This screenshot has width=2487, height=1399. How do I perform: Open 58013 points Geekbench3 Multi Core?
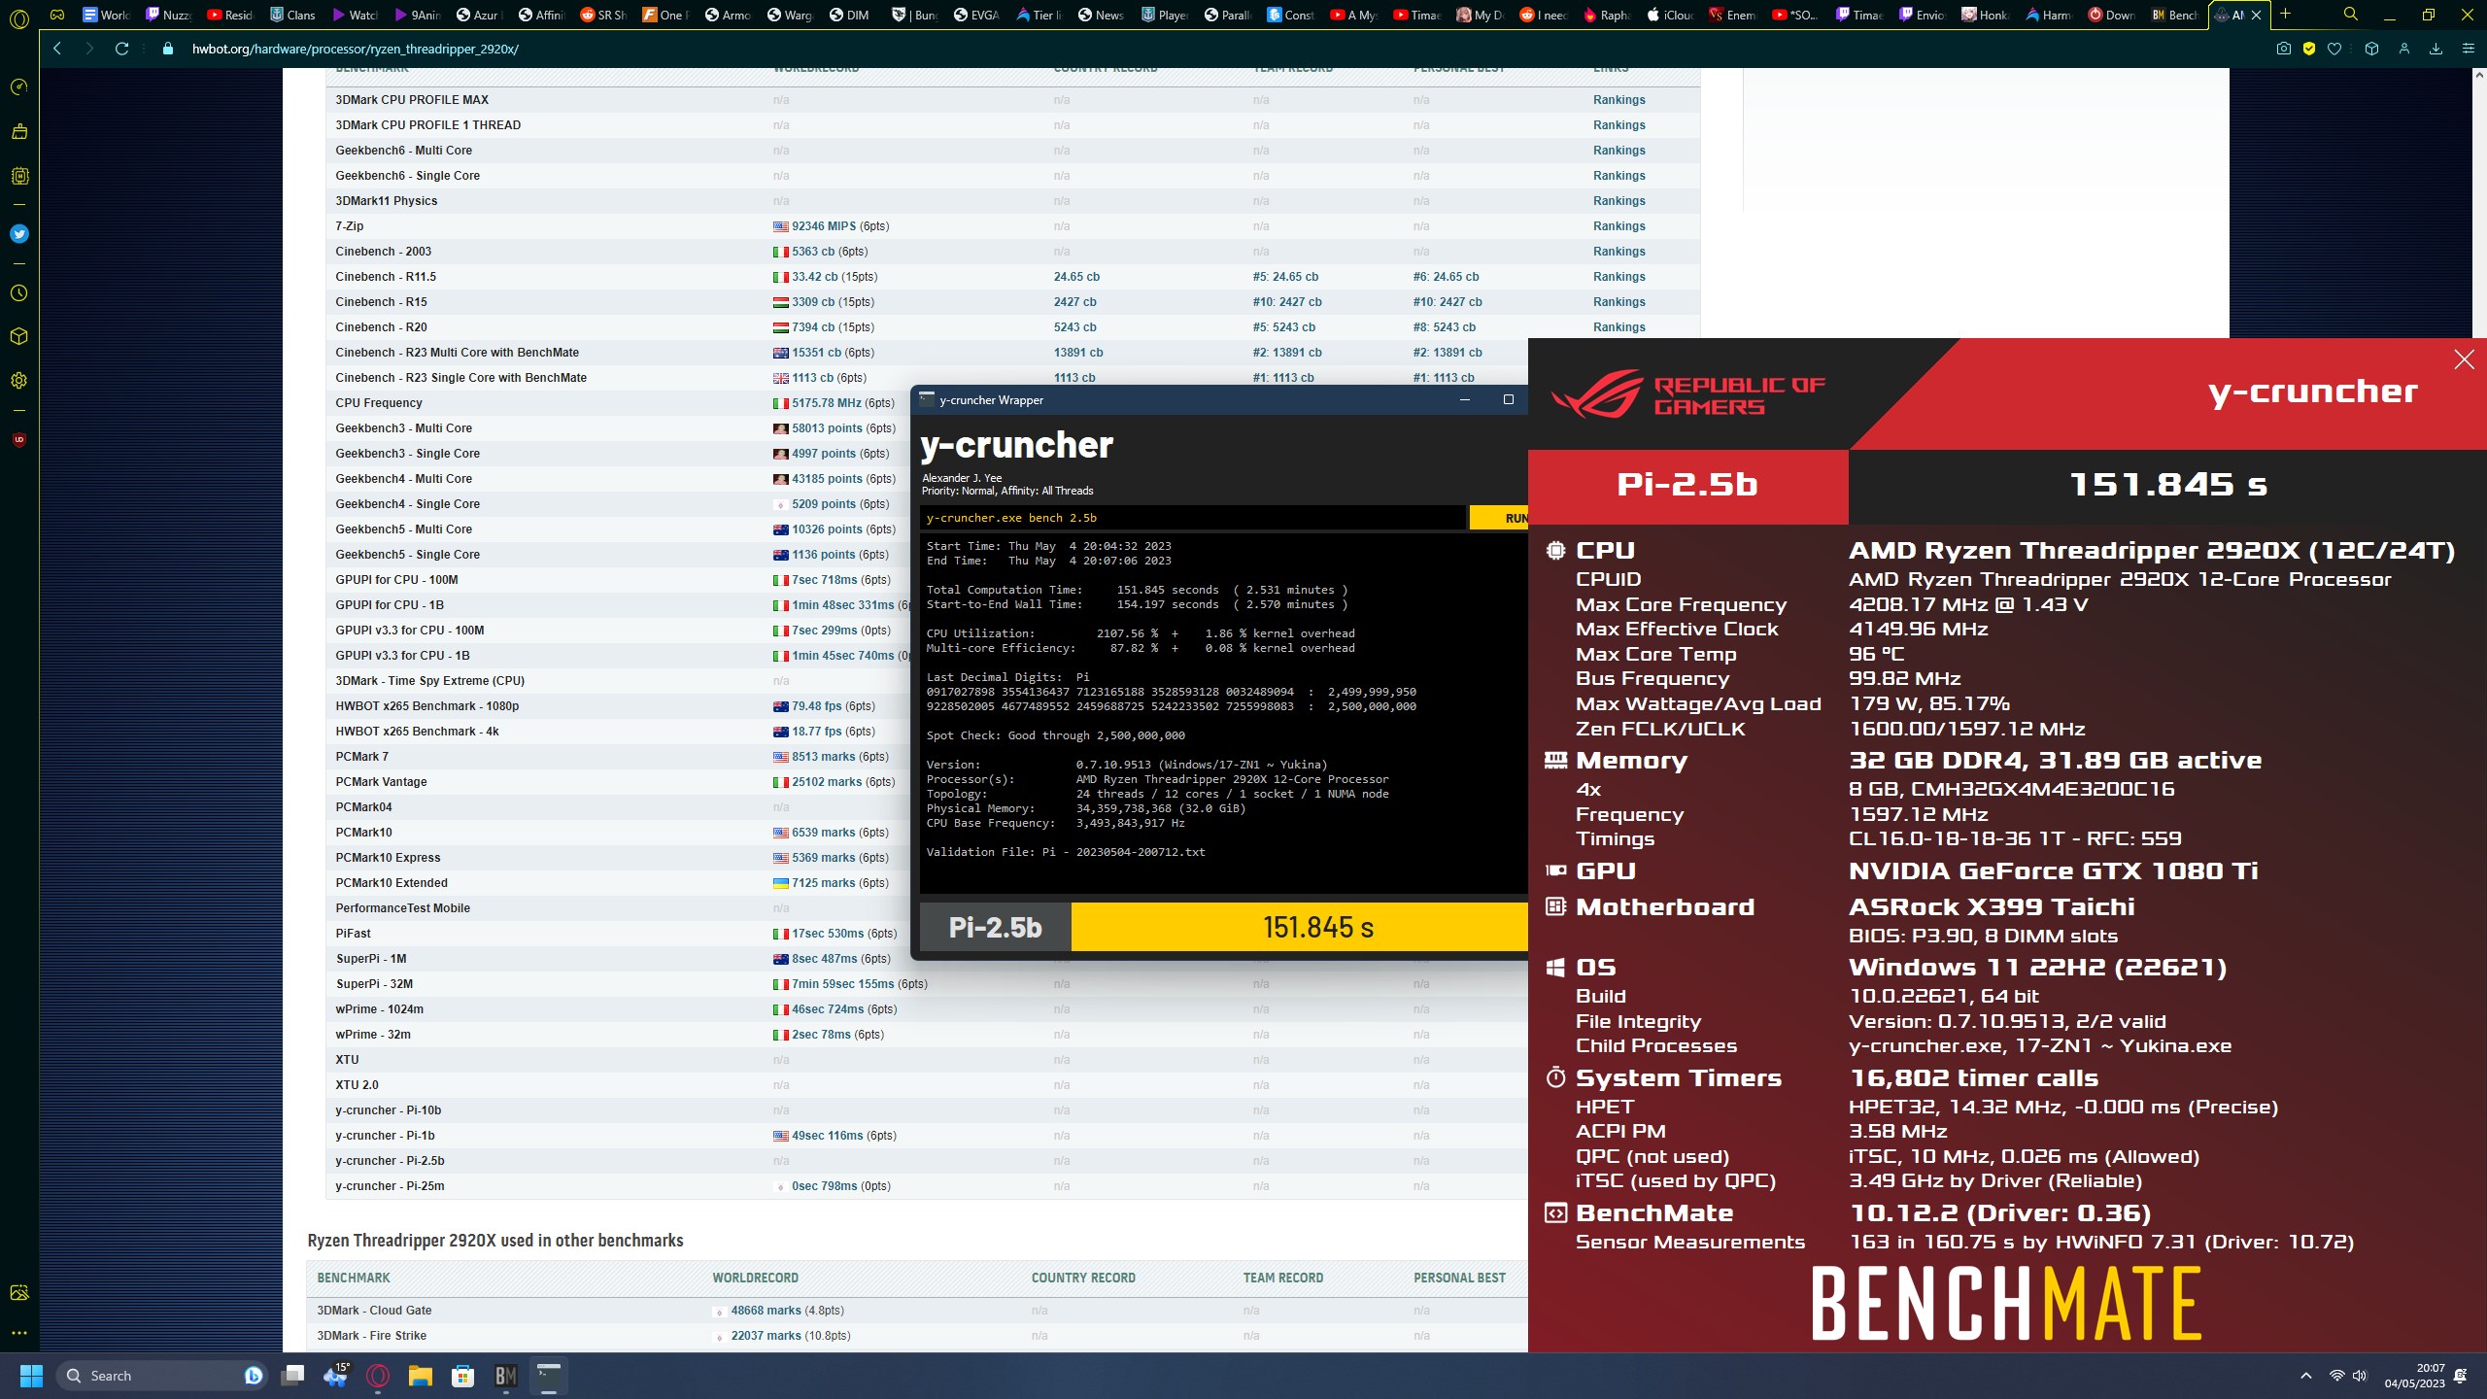click(827, 428)
